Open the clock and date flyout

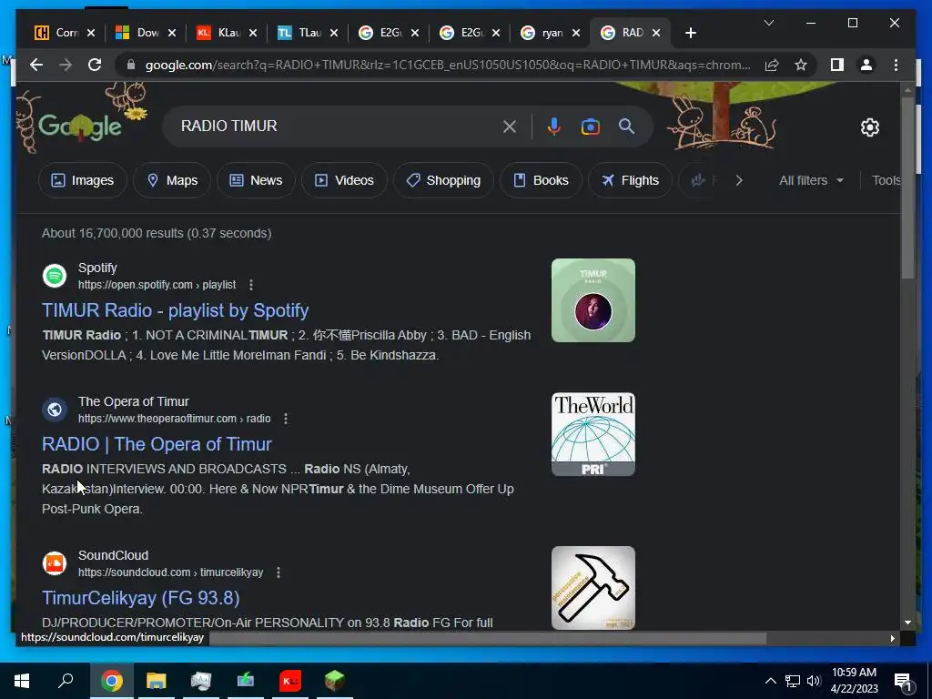pos(854,681)
